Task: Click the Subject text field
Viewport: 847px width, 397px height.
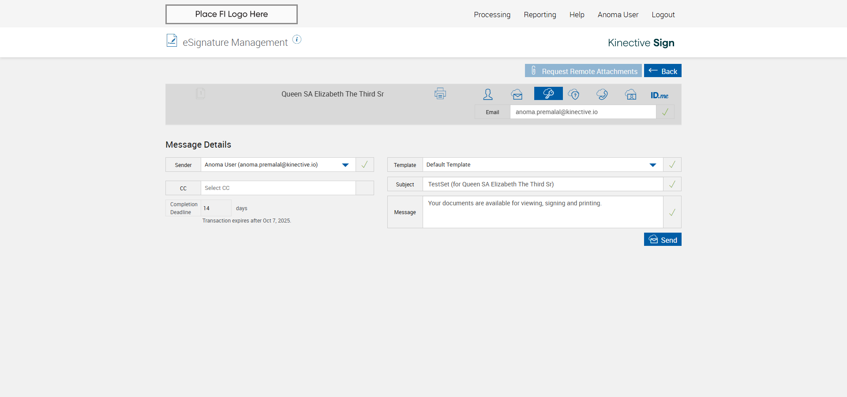Action: coord(543,184)
